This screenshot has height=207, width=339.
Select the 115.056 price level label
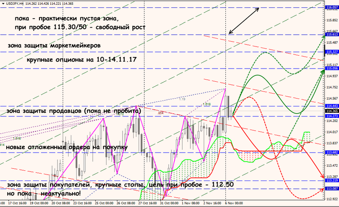(332, 68)
